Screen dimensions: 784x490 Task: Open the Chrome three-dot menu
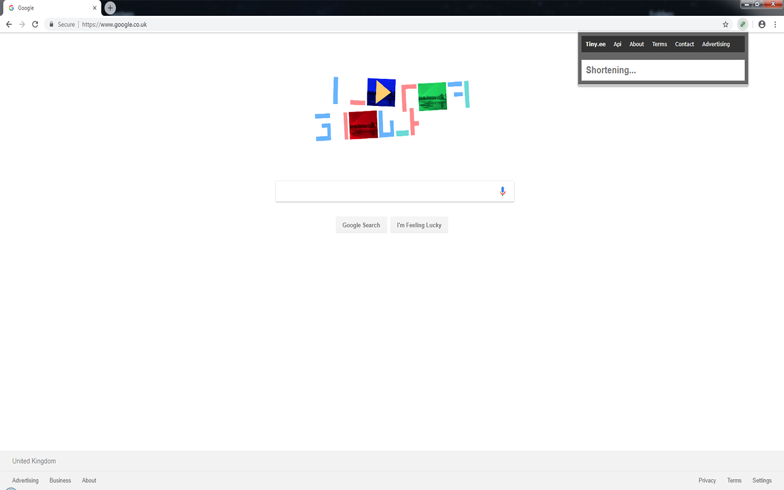click(x=775, y=24)
